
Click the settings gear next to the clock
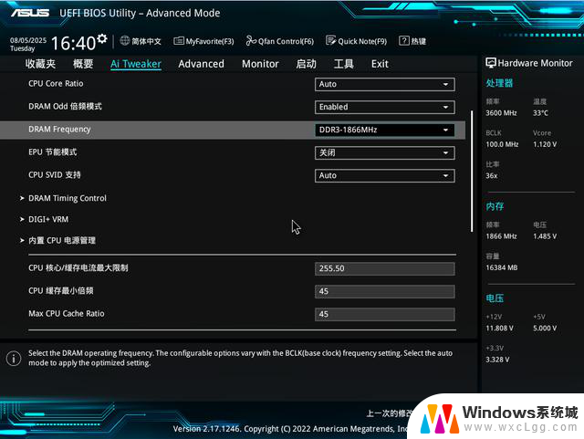(102, 38)
